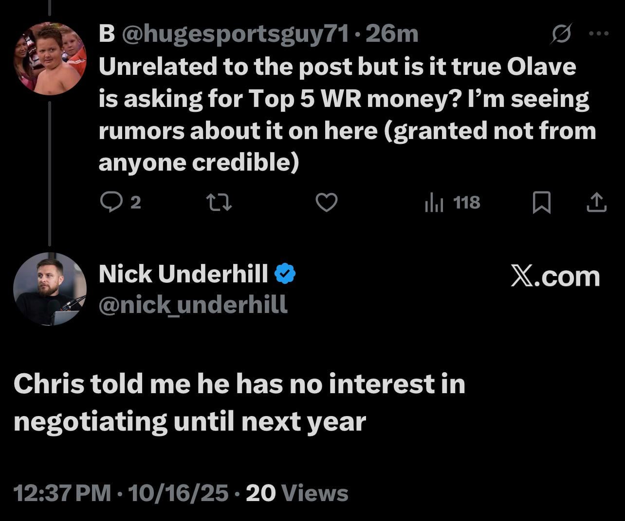Click the X.com logo
Screen dimensions: 625x521
pyautogui.click(x=555, y=277)
